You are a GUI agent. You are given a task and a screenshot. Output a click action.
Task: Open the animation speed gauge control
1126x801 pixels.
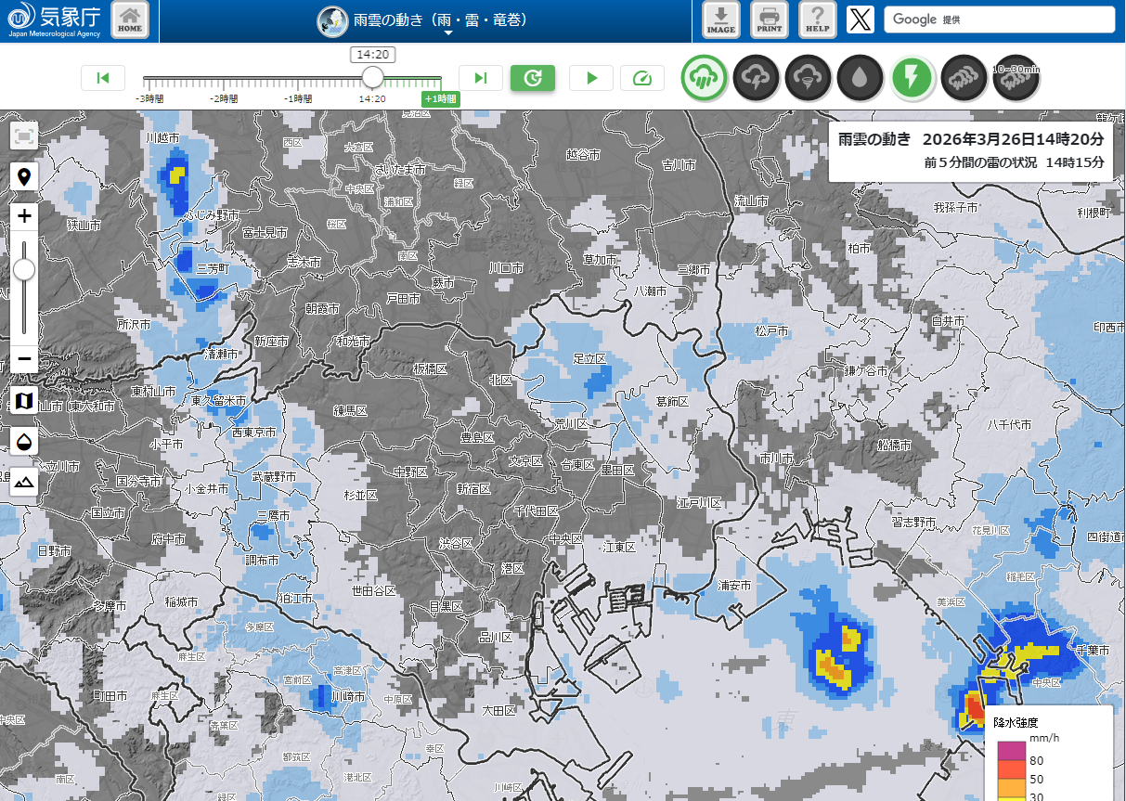642,78
